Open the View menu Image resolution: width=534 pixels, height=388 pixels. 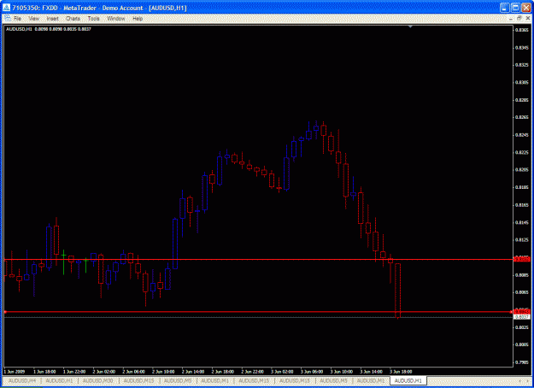(33, 19)
